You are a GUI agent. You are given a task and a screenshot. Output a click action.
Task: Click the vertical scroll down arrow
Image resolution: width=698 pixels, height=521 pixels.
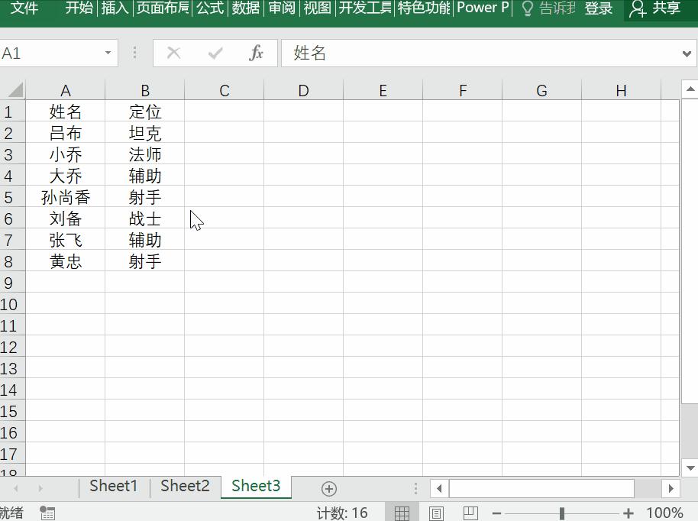(690, 468)
